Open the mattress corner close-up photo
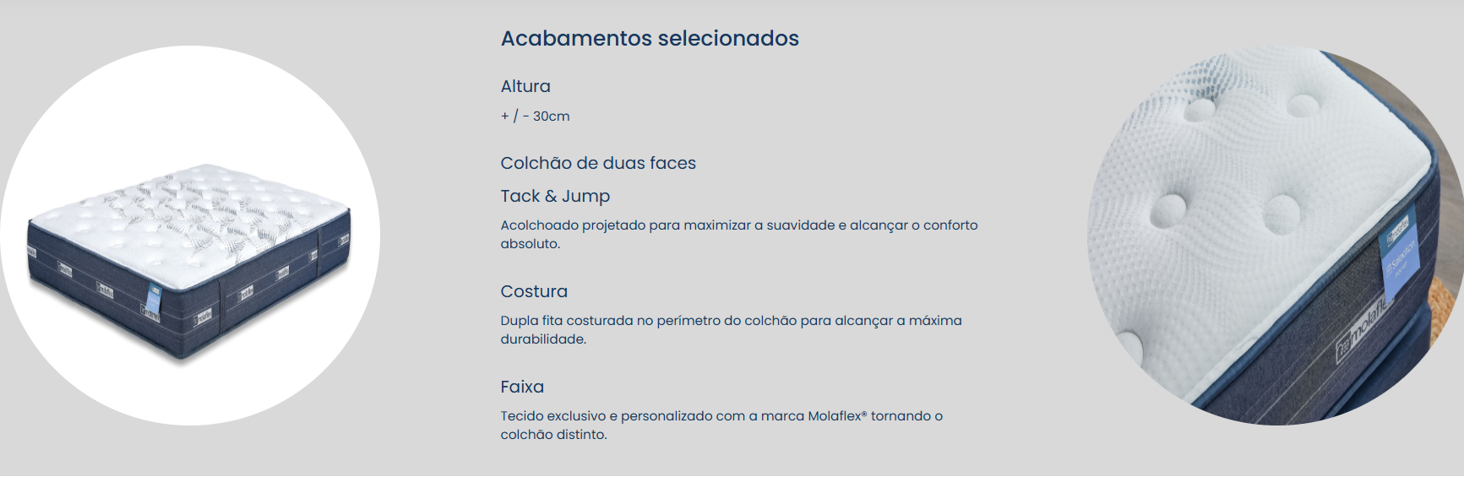The image size is (1464, 477). 1276,236
